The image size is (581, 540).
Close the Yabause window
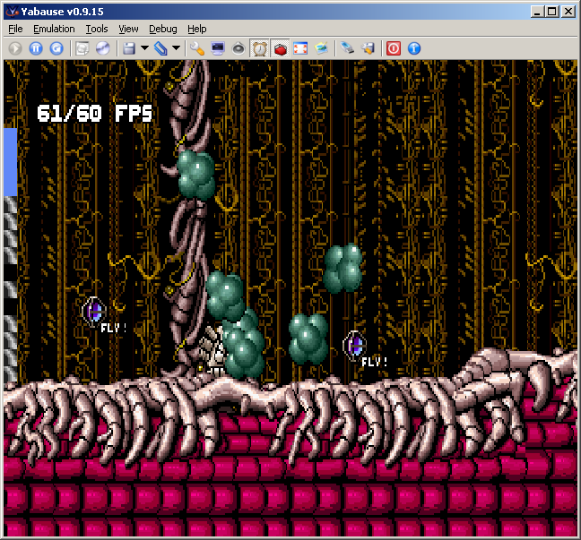click(x=568, y=12)
